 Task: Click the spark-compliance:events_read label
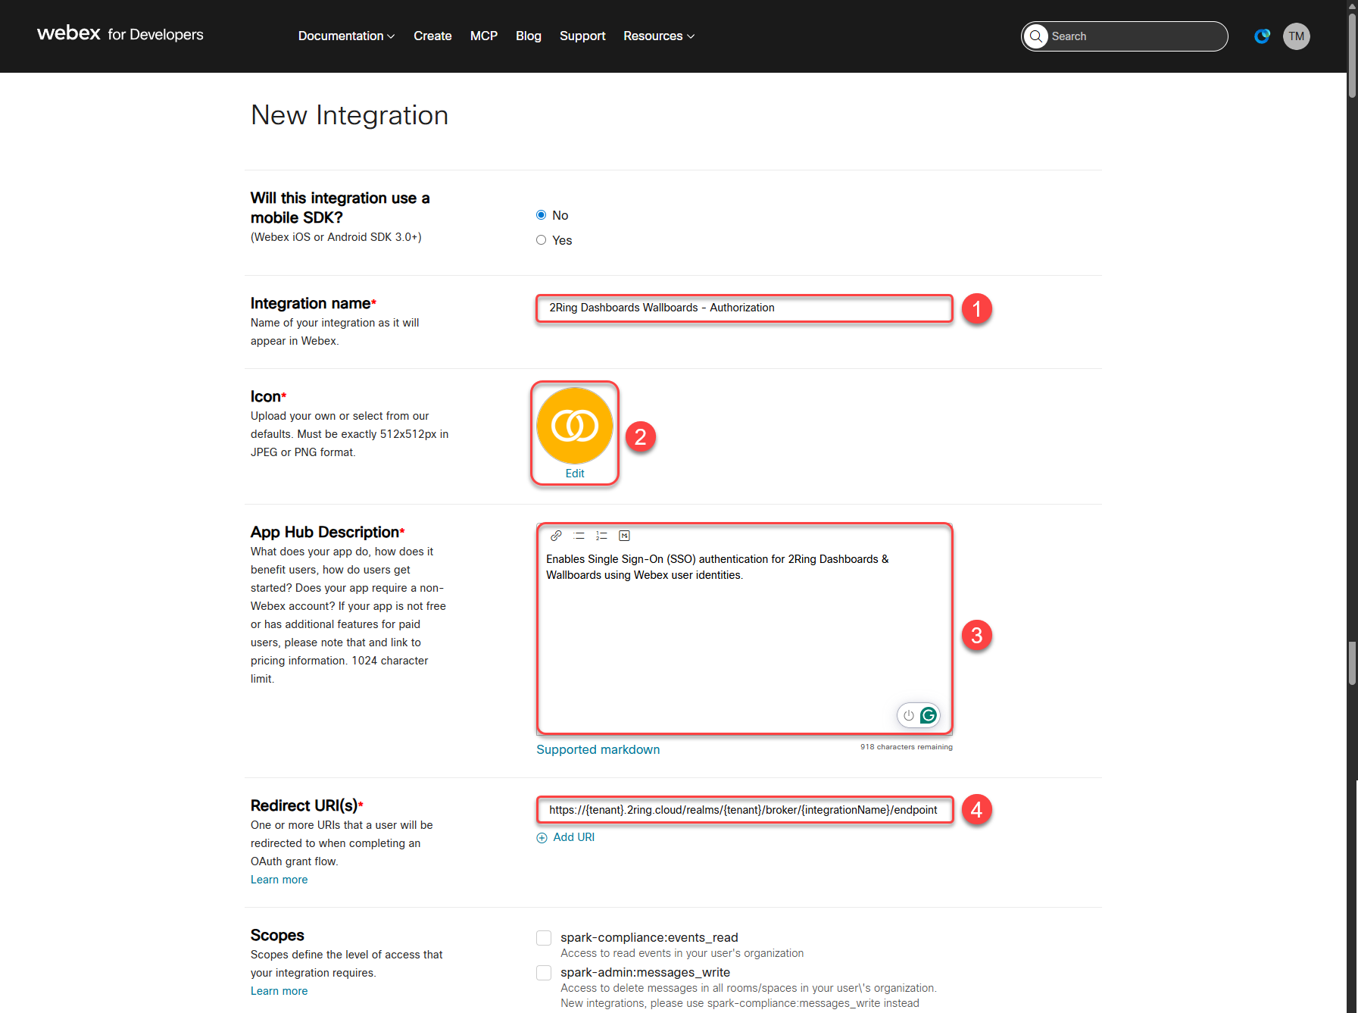pyautogui.click(x=649, y=938)
